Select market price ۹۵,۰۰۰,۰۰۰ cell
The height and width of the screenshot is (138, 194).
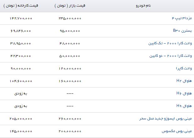pyautogui.click(x=70, y=31)
